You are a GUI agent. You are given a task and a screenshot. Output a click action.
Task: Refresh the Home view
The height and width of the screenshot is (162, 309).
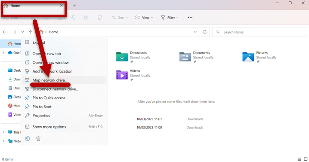pyautogui.click(x=205, y=32)
